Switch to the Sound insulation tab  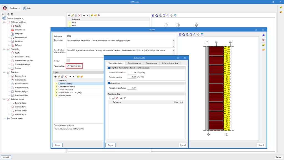click(134, 63)
